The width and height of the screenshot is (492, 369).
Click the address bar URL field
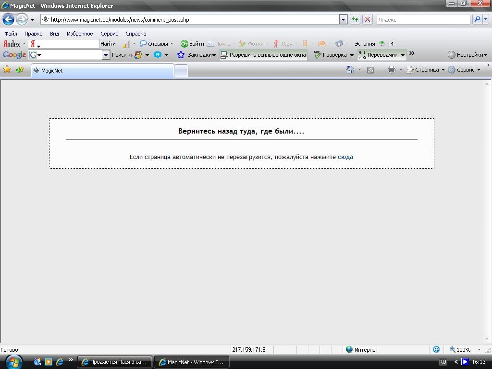(x=190, y=19)
